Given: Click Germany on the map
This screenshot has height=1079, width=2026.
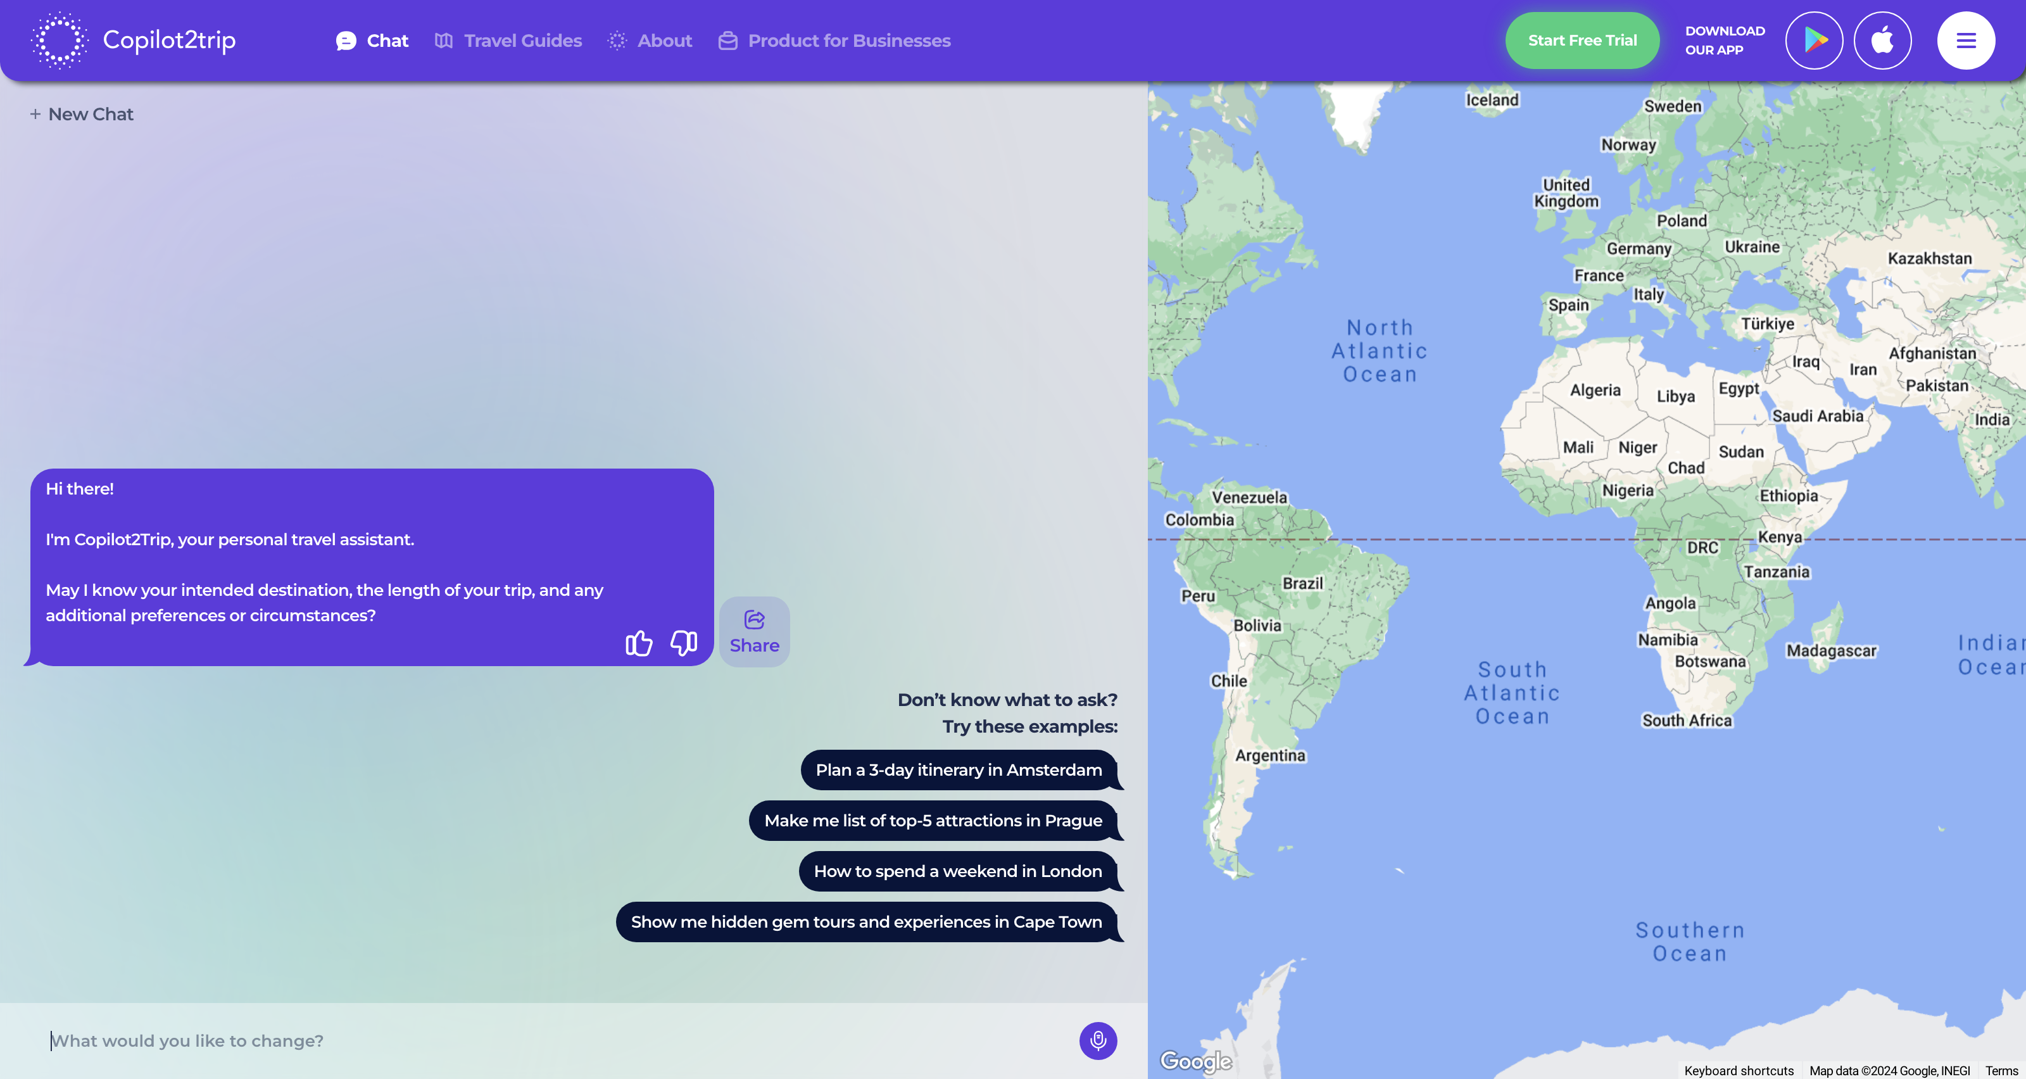Looking at the screenshot, I should pyautogui.click(x=1639, y=248).
